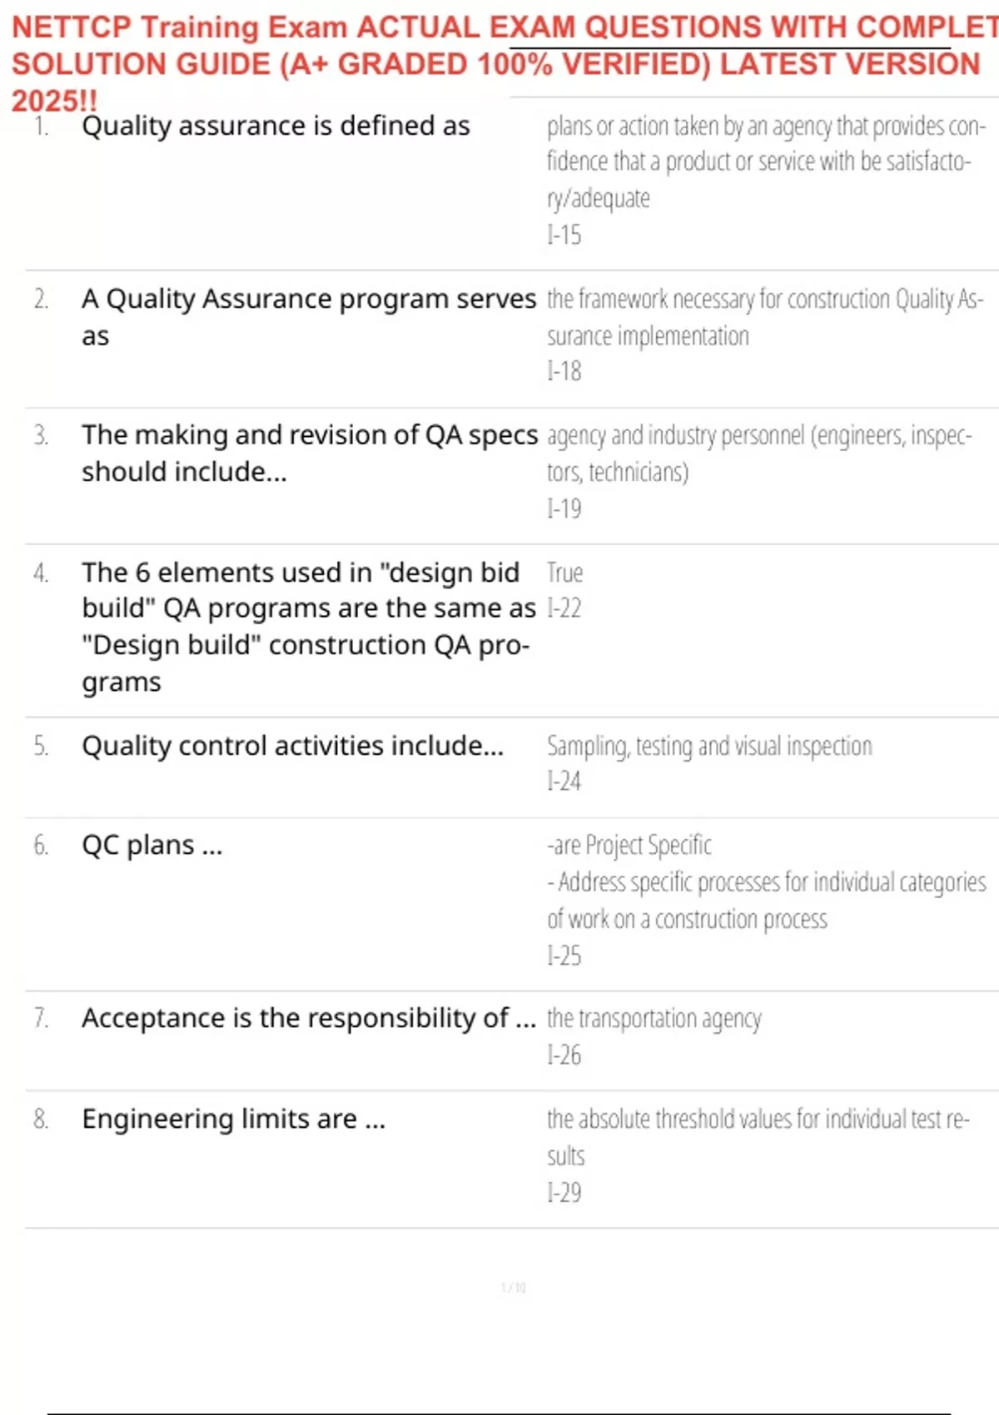
Task: Click the page reference I-15
Action: tap(564, 236)
